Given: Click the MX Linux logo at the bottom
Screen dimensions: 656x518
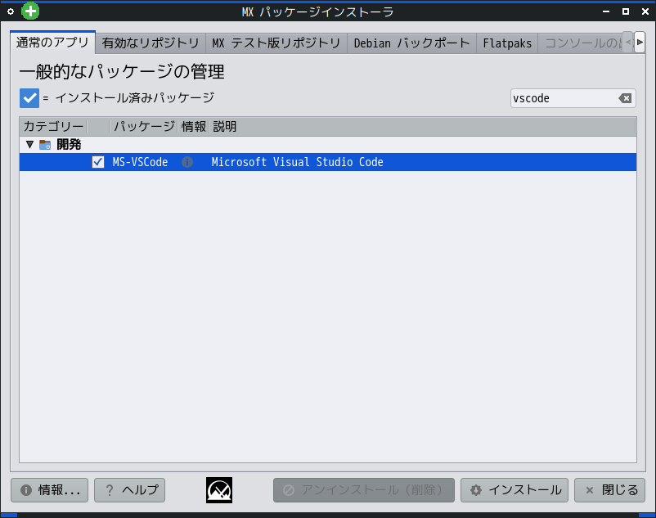Looking at the screenshot, I should (218, 489).
